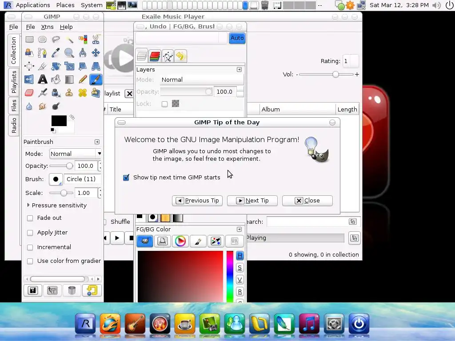Open the Layers tab icon in dock
The width and height of the screenshot is (455, 341).
point(142,56)
